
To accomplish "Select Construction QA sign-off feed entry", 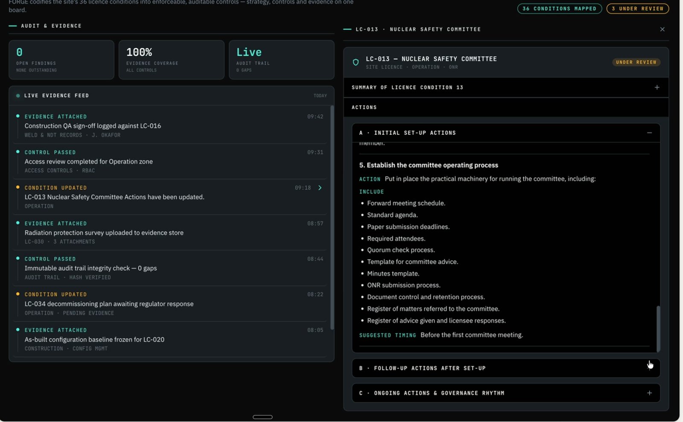I will click(170, 125).
